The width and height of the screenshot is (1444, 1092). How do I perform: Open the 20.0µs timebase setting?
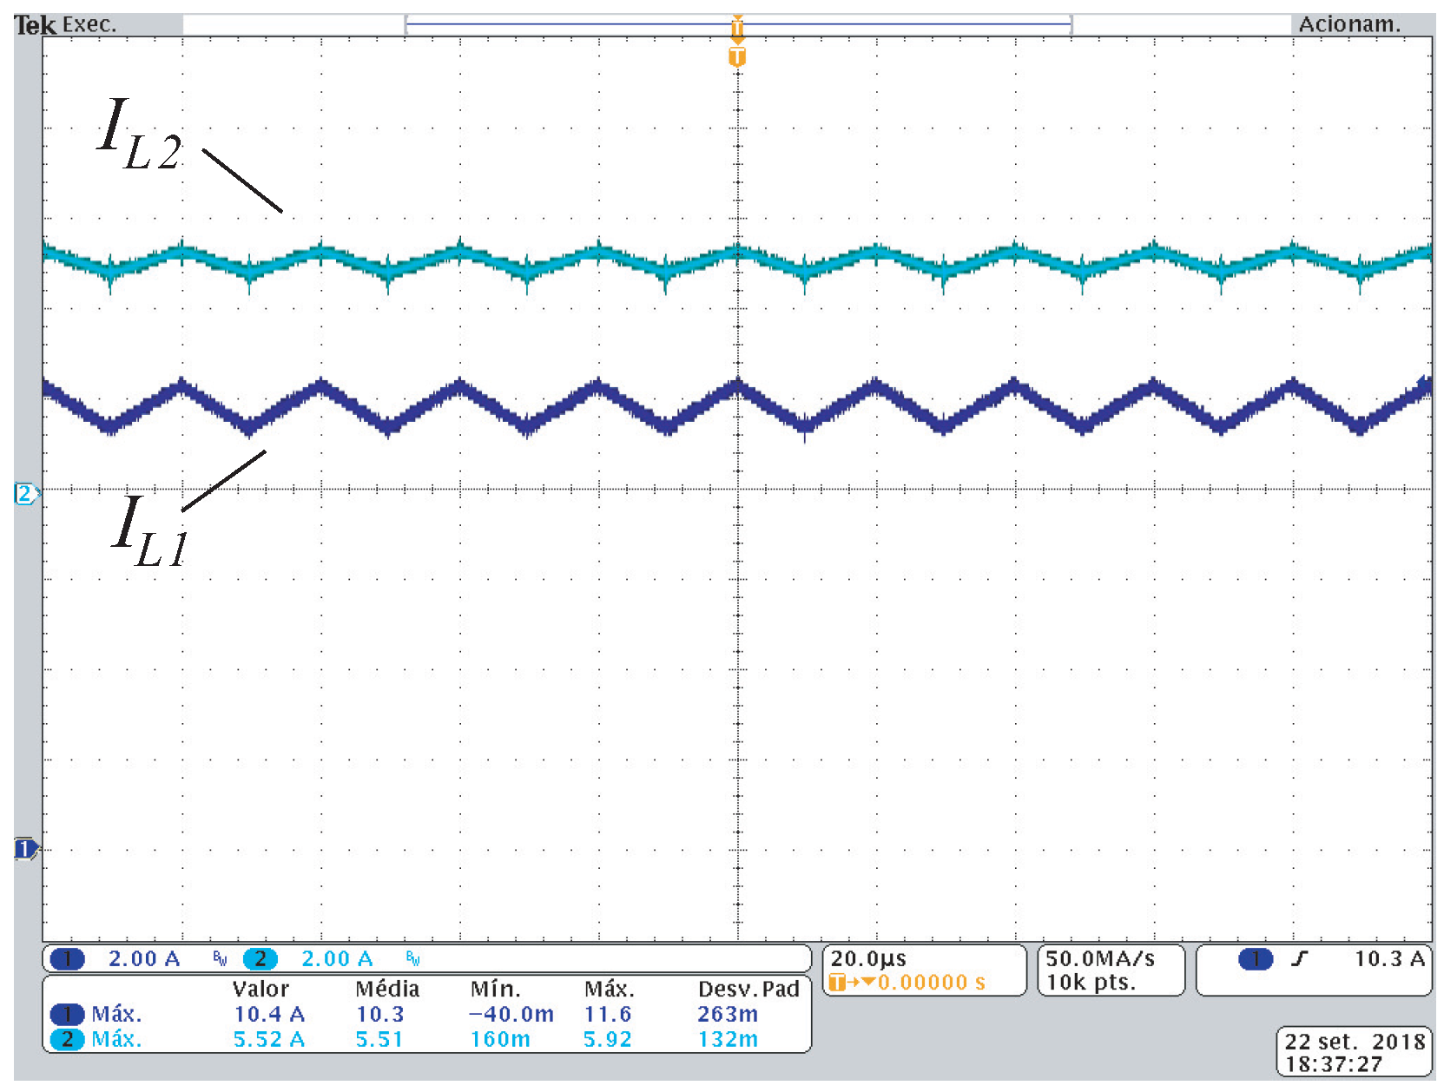(x=868, y=959)
